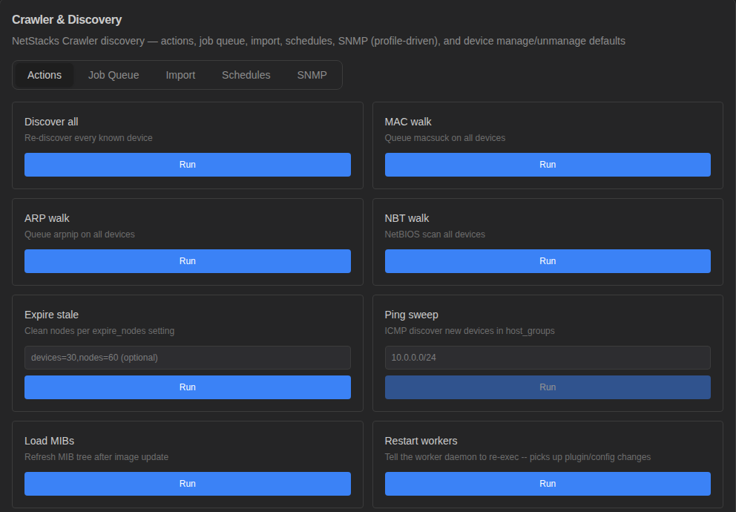736x512 pixels.
Task: Click 'Queue arpnip on all devices' text
Action: 79,234
